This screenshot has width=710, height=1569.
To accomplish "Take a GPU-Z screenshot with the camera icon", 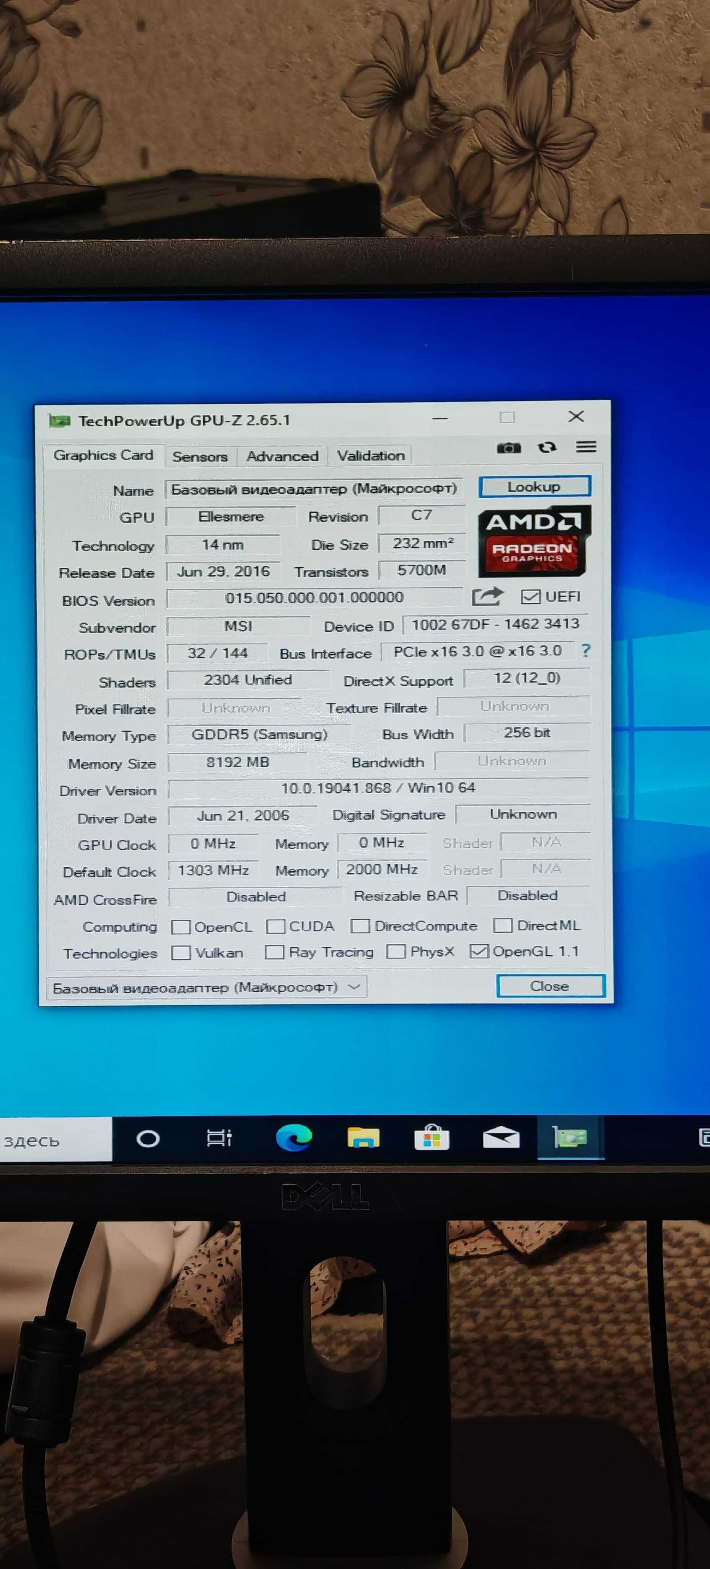I will [509, 448].
